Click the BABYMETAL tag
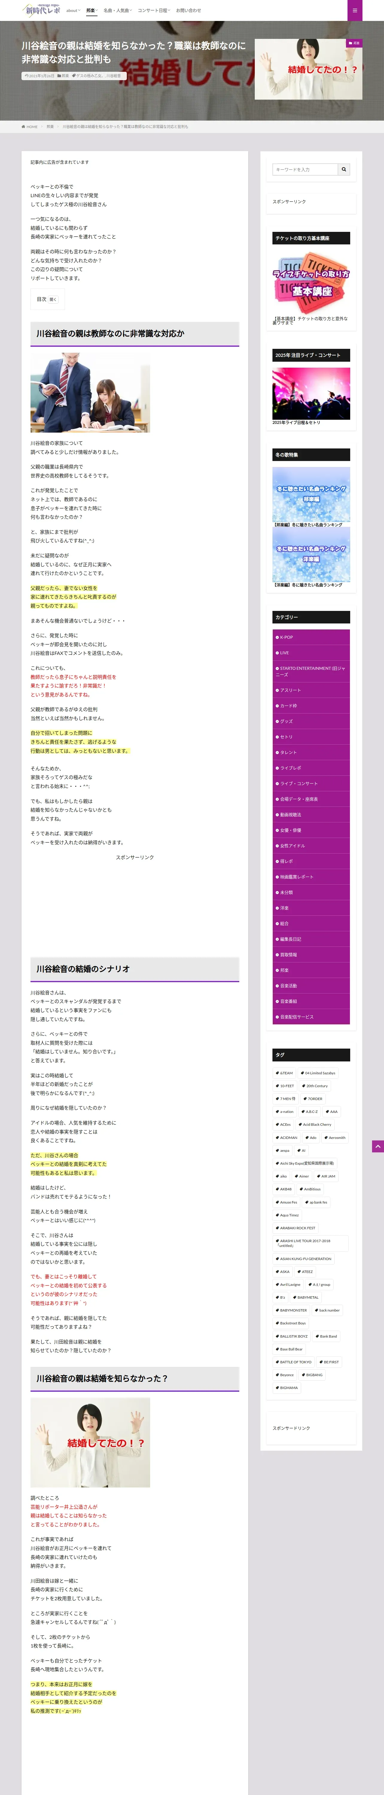Screen dimensions: 384x1795 (306, 1297)
